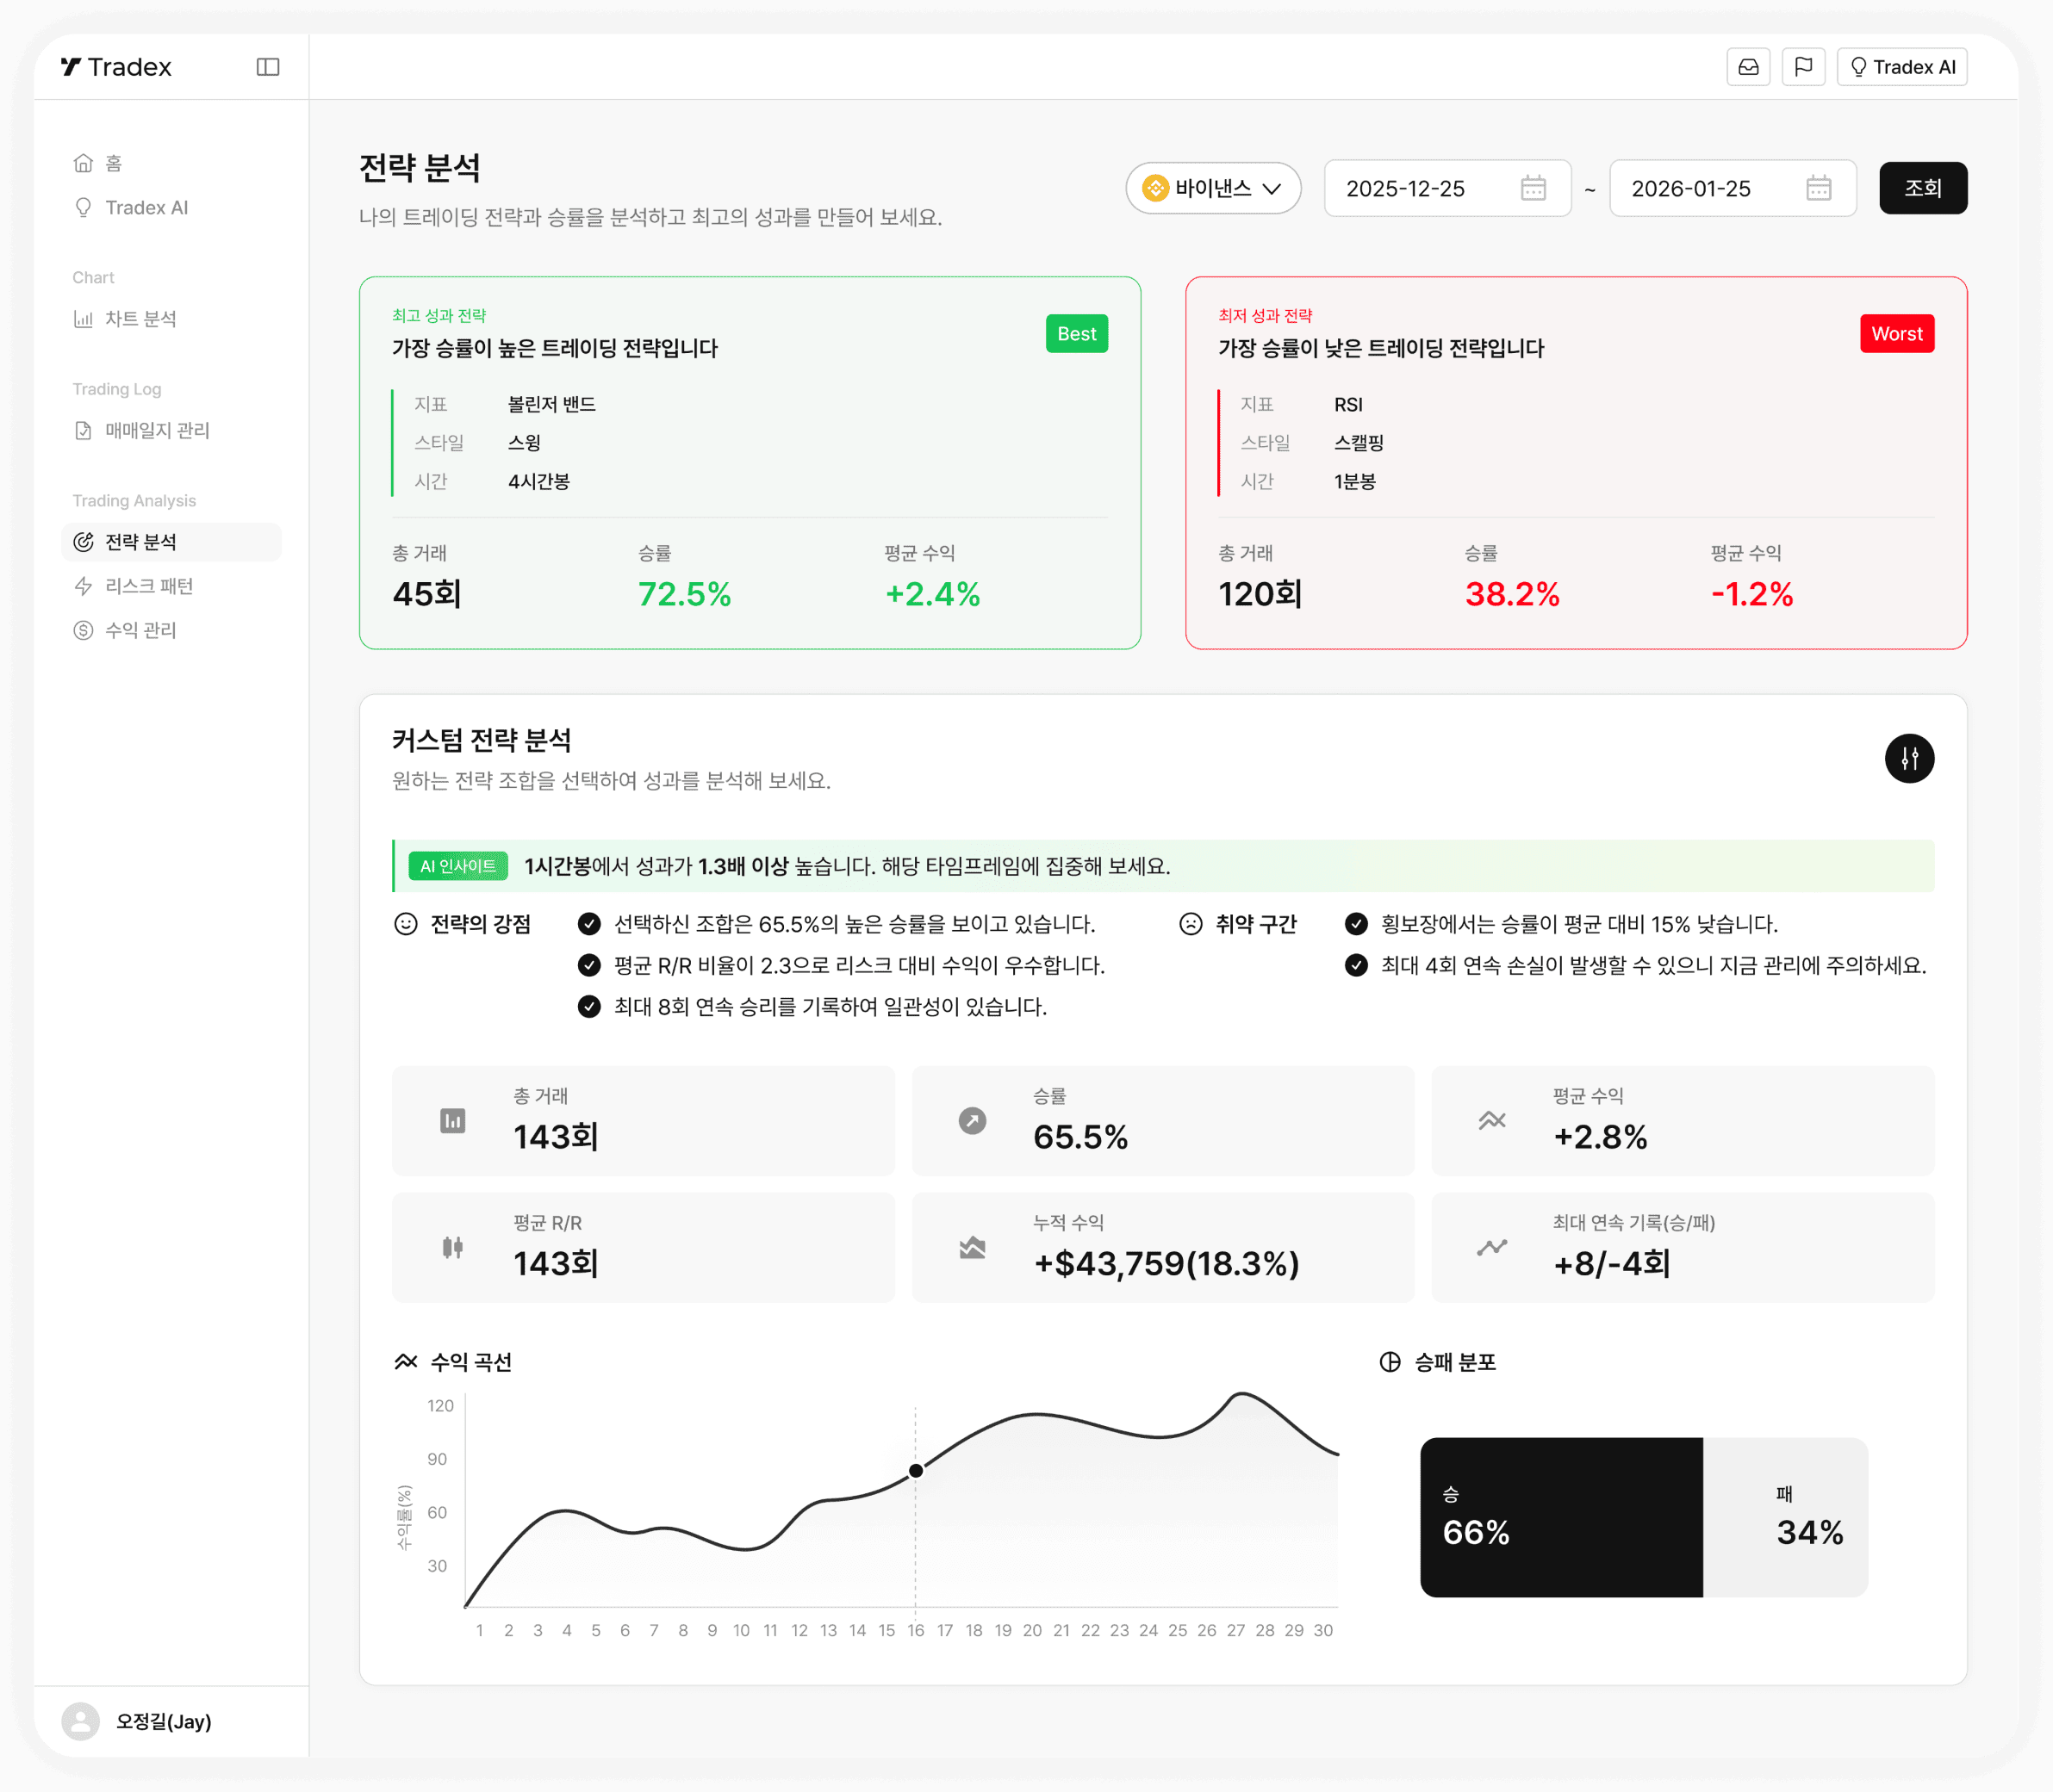
Task: Click the Binance logo in exchange selector
Action: [1155, 188]
